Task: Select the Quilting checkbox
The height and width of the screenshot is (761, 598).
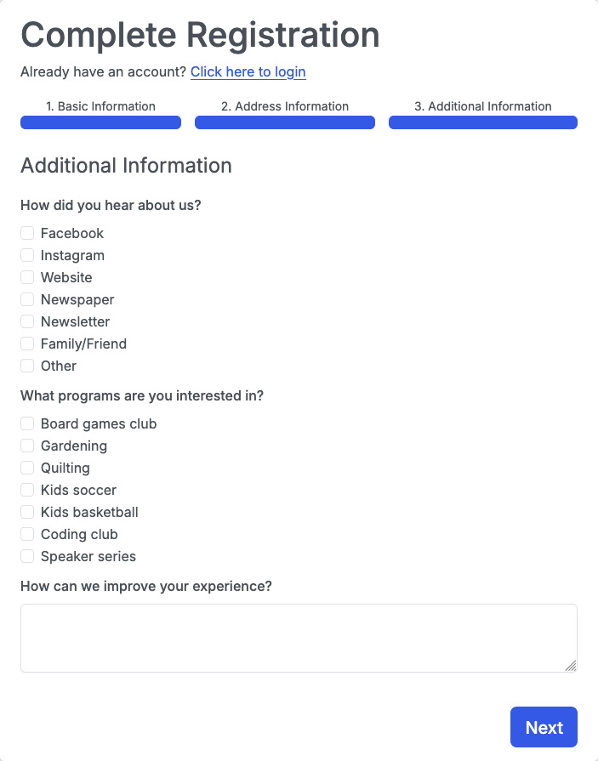Action: click(x=27, y=468)
